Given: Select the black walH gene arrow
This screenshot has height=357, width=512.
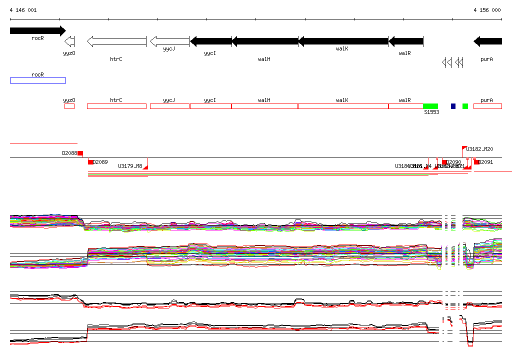Looking at the screenshot, I should click(265, 41).
